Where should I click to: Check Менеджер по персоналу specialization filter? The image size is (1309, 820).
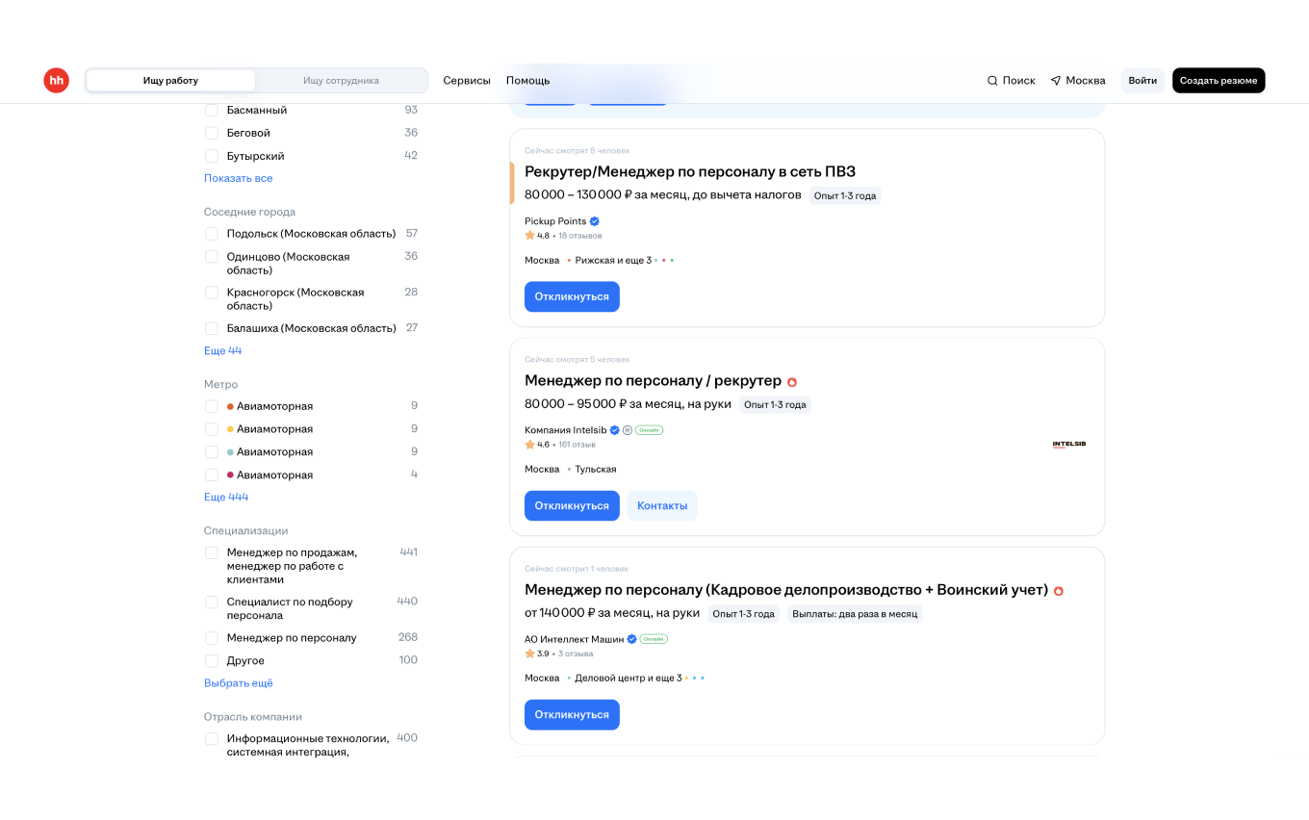[212, 638]
